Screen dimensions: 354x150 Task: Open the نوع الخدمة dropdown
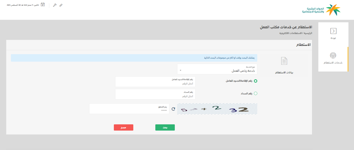pyautogui.click(x=217, y=69)
